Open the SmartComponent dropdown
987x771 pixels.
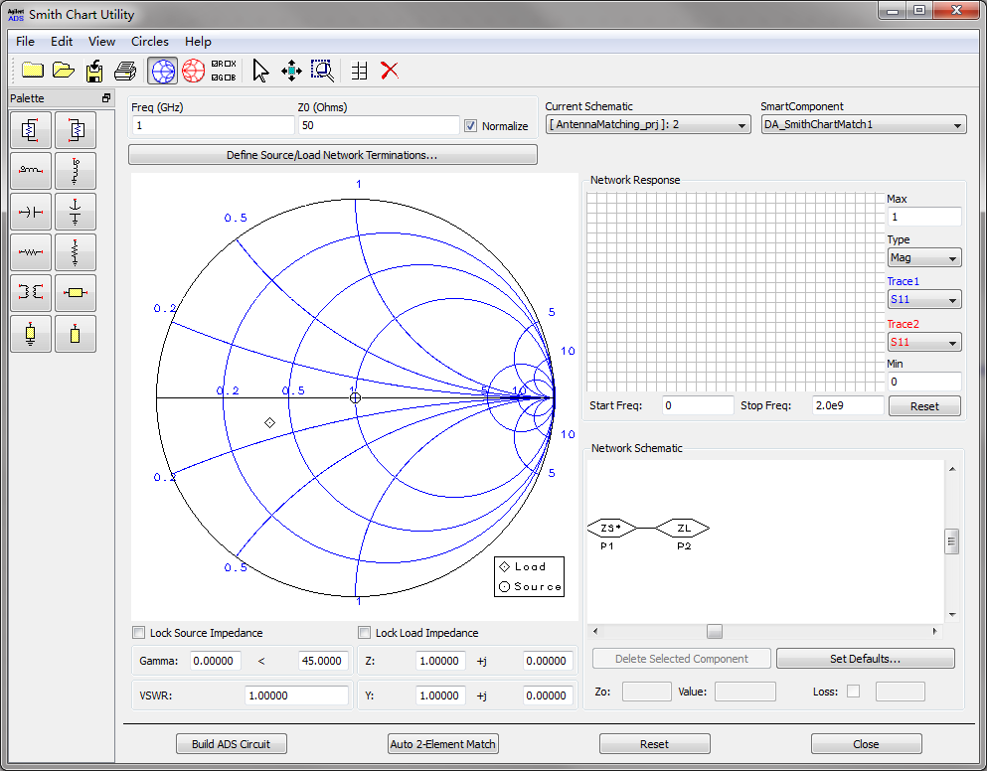click(864, 124)
